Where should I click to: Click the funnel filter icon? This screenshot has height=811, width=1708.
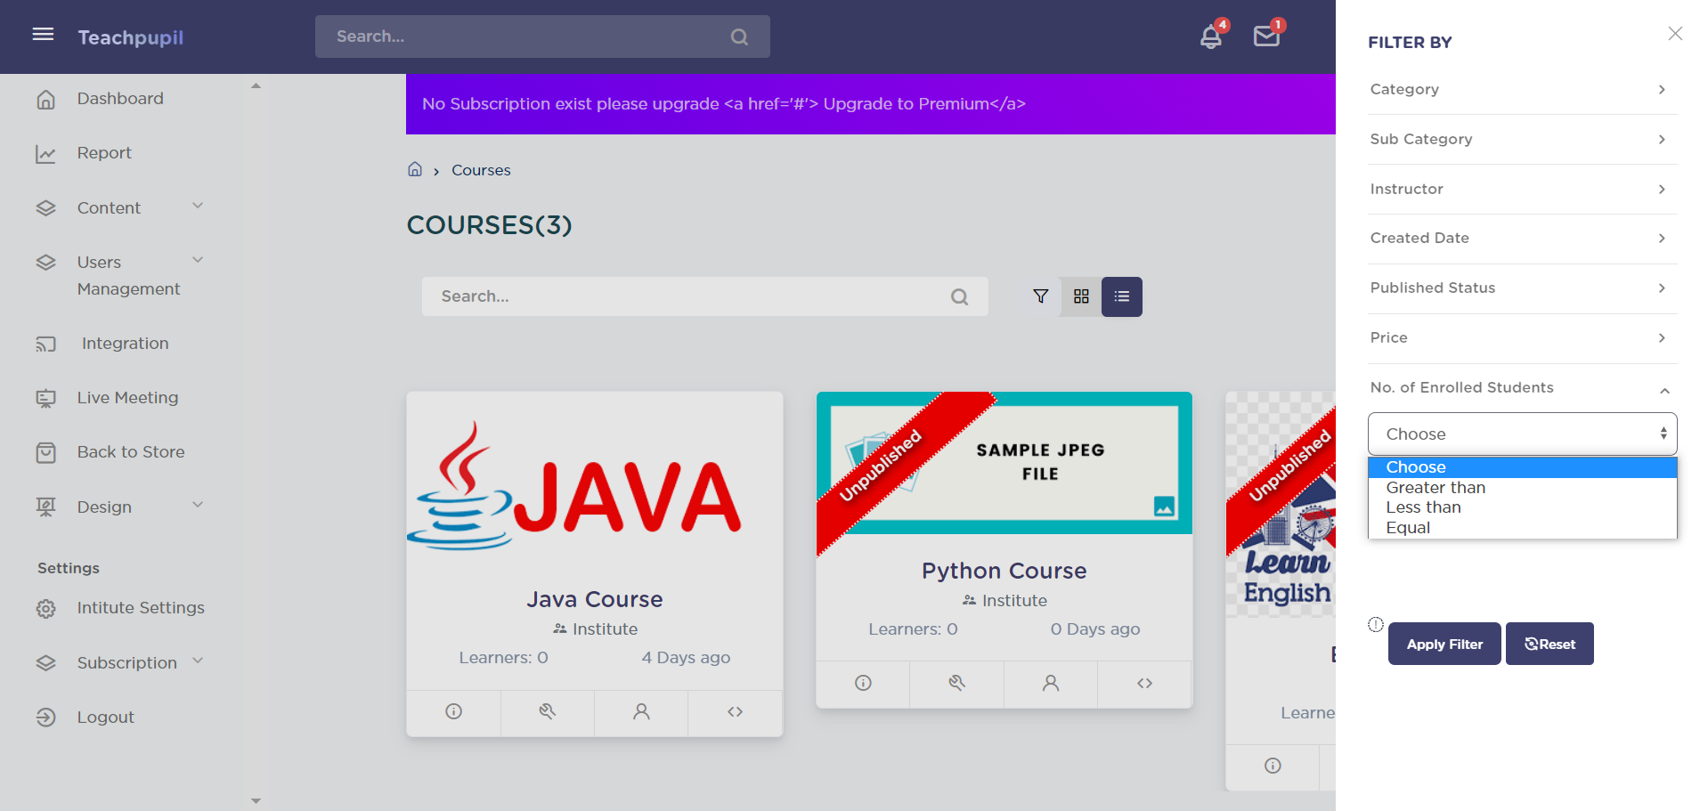click(x=1040, y=296)
